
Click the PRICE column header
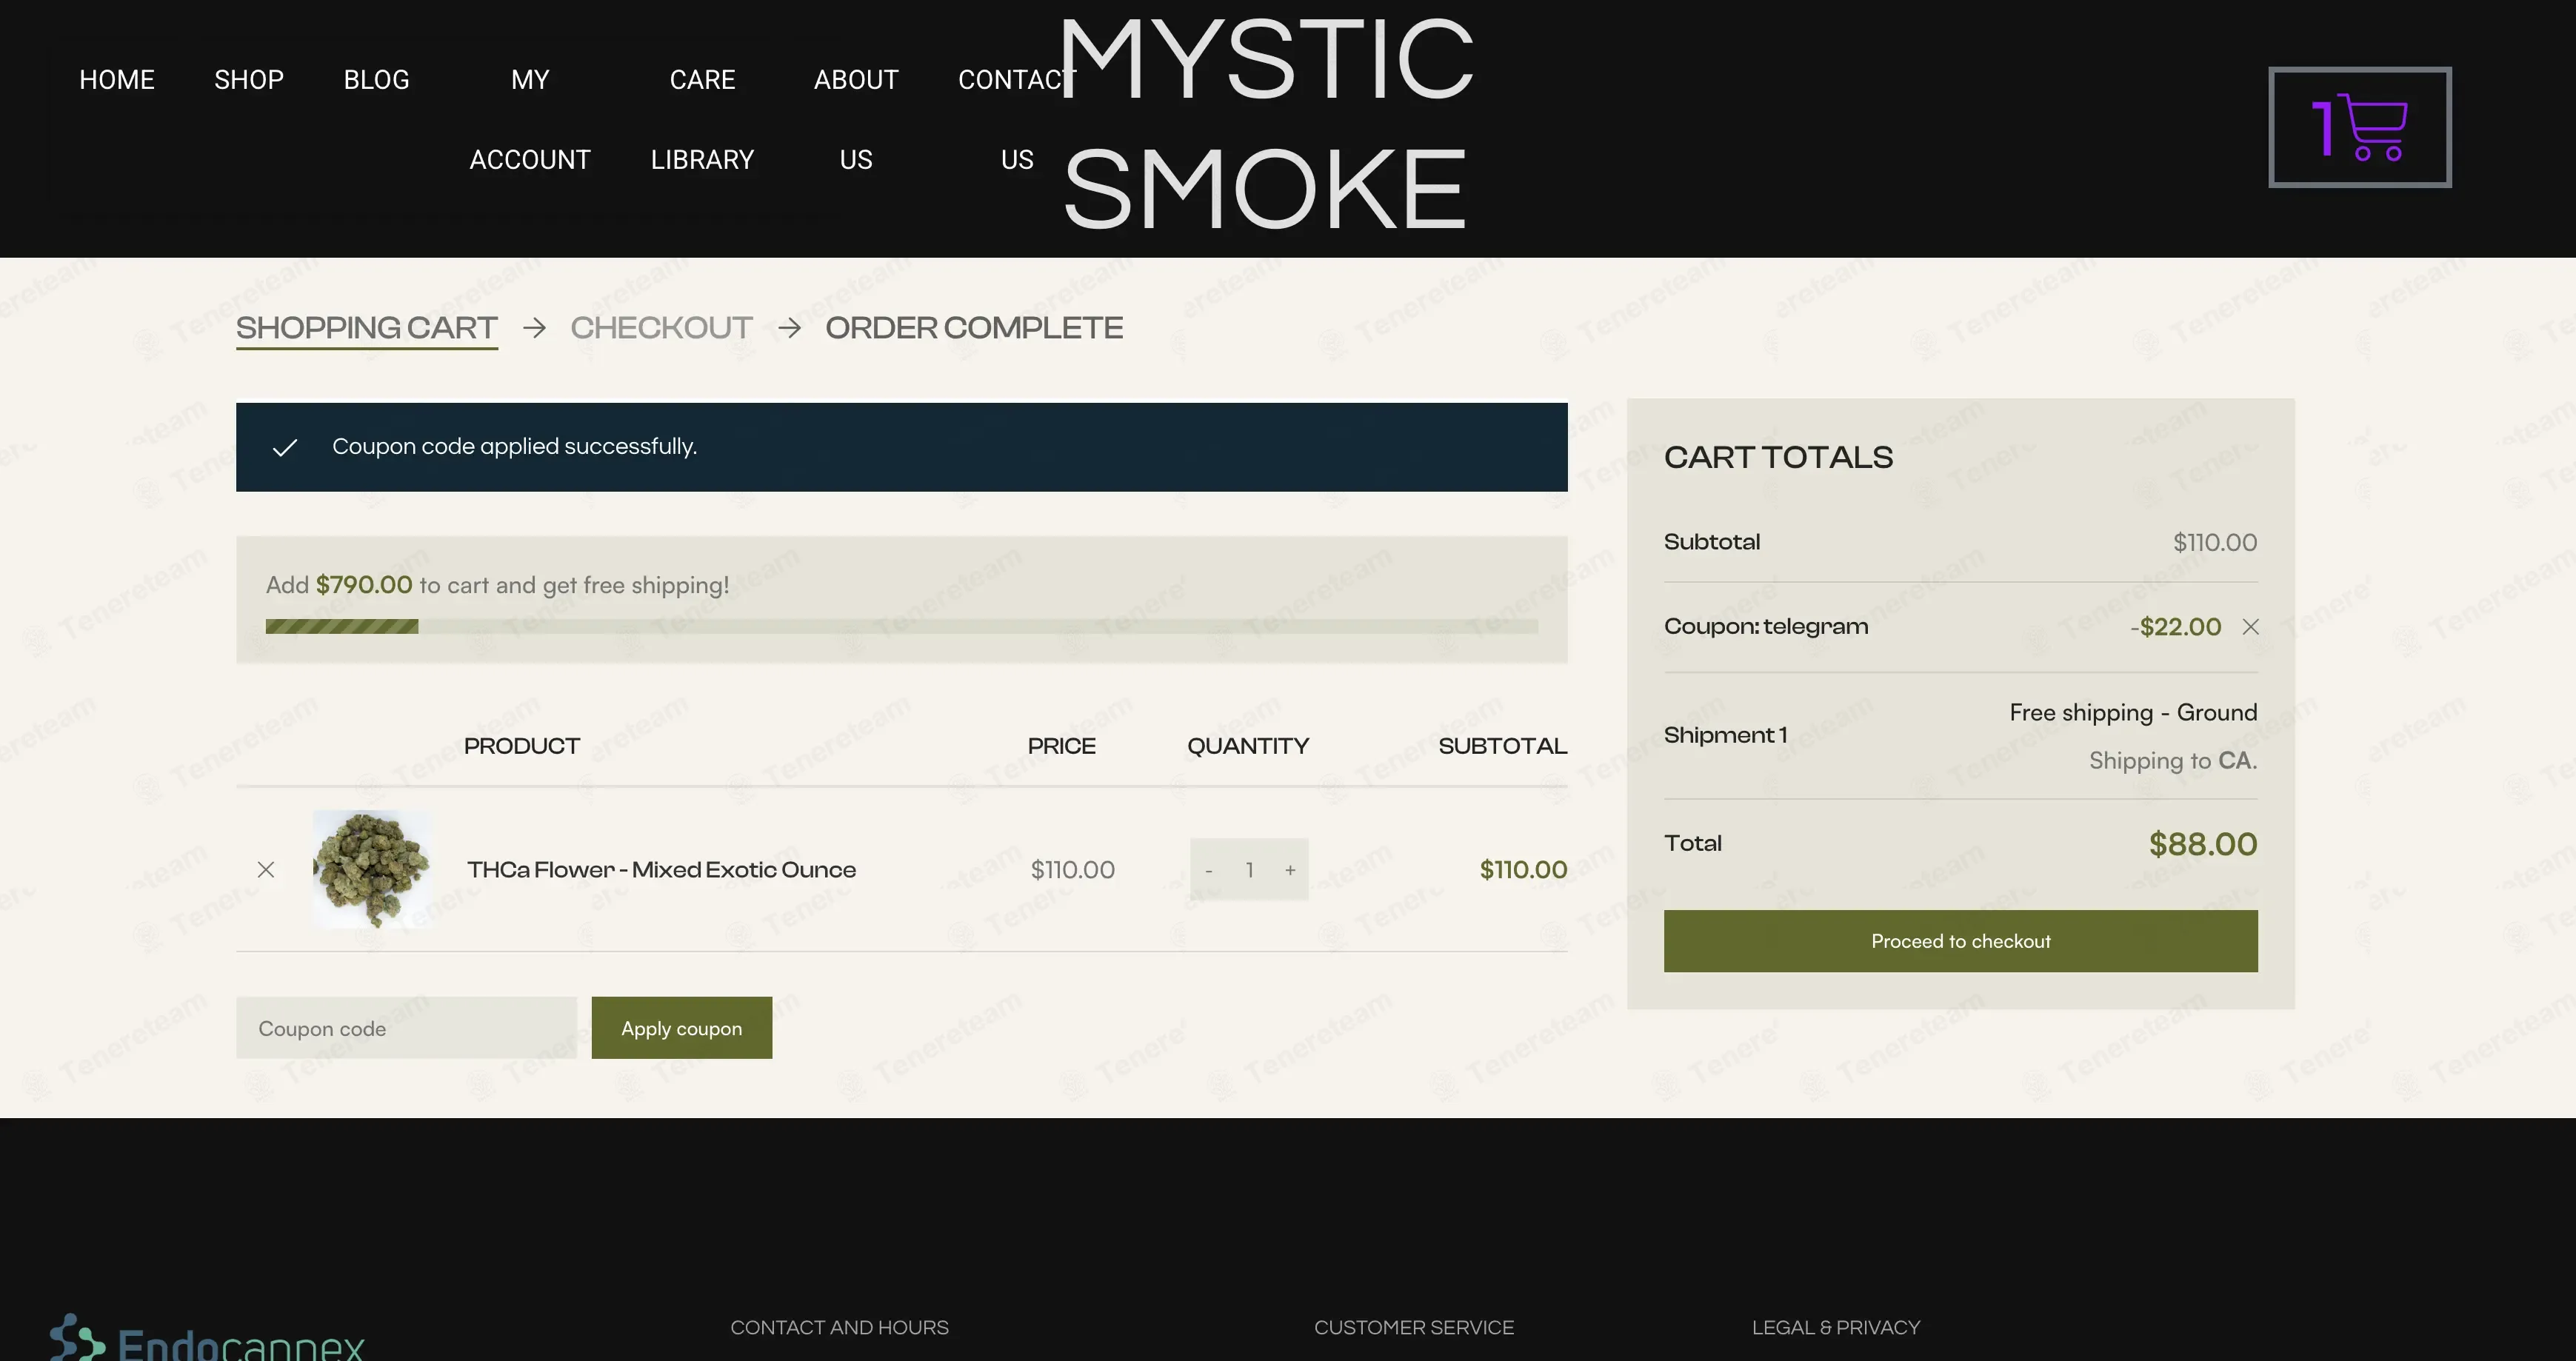(x=1061, y=746)
